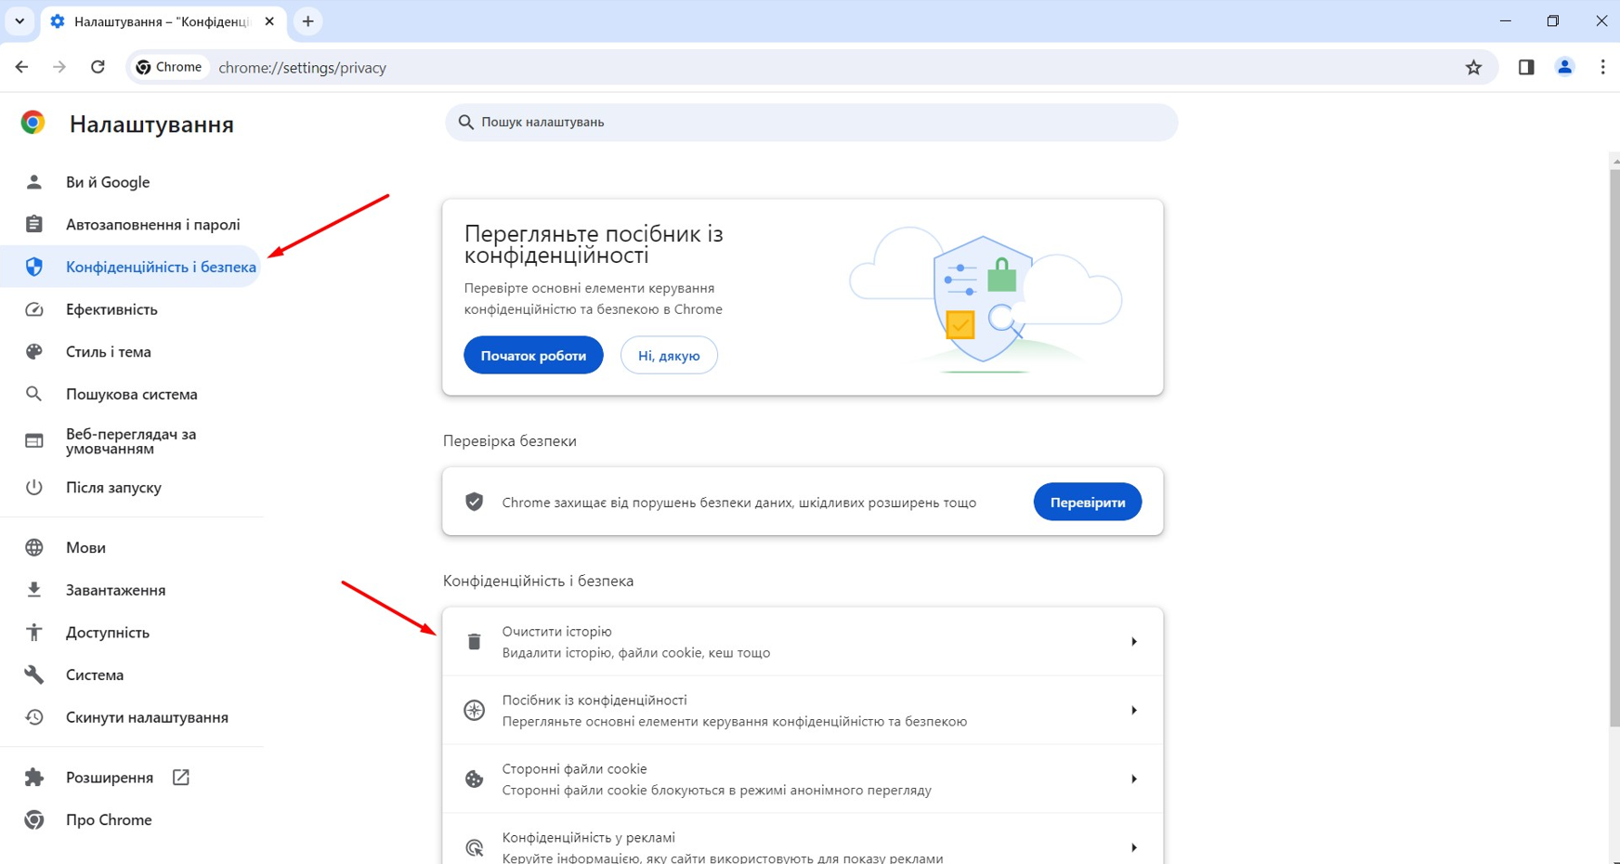Expand the Сторонні файли cookie arrow
Viewport: 1620px width, 864px height.
coord(1133,779)
